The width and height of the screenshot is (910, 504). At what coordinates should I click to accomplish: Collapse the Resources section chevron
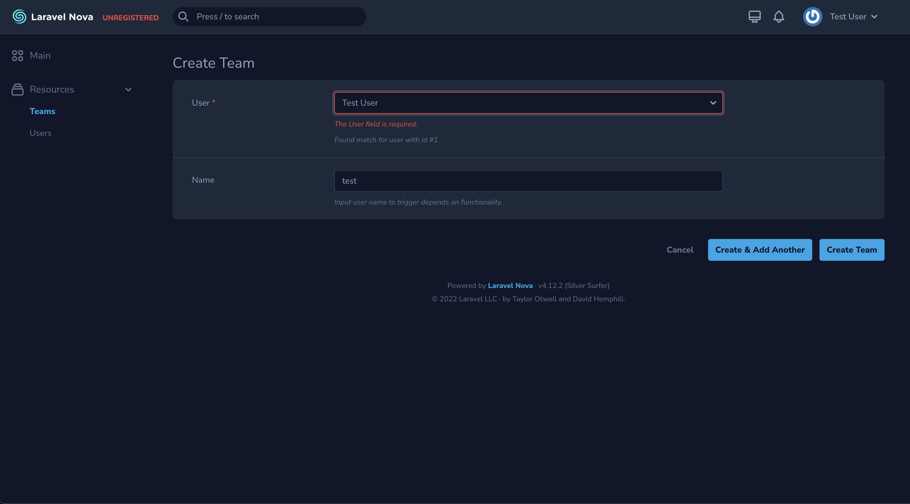tap(129, 89)
